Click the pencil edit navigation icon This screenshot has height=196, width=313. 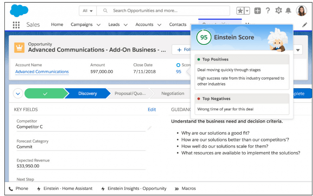pyautogui.click(x=304, y=25)
